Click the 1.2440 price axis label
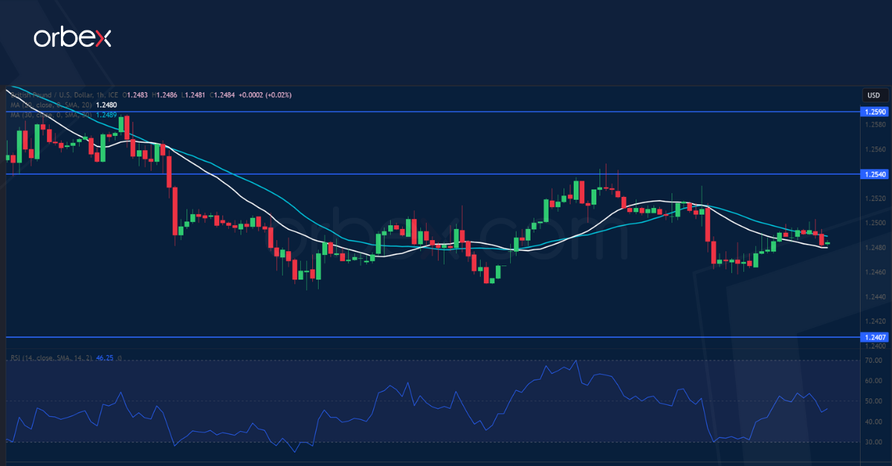Viewport: 892px width, 466px height. [874, 297]
